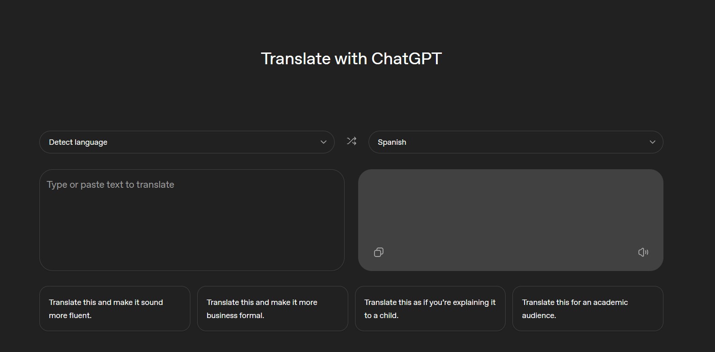Click the text box to enter text
Viewport: 715px width, 352px height.
pyautogui.click(x=192, y=220)
